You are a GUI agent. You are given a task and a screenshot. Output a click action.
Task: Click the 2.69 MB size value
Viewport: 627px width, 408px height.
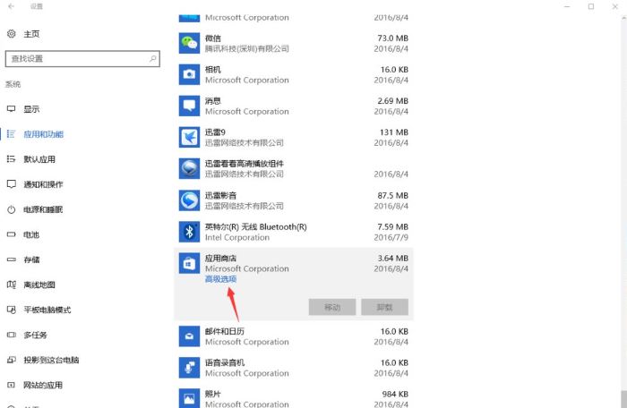click(392, 101)
